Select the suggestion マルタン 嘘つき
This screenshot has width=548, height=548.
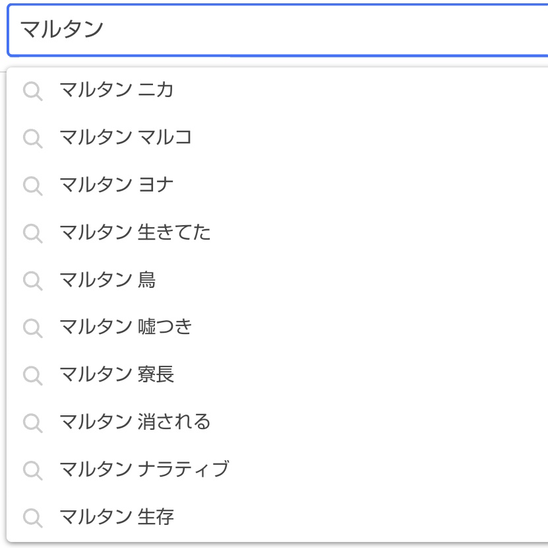(x=278, y=327)
